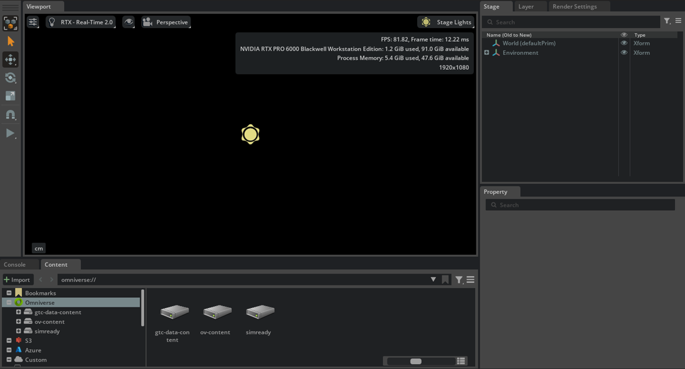Open the path history dropdown arrow
Viewport: 685px width, 369px height.
click(x=433, y=279)
